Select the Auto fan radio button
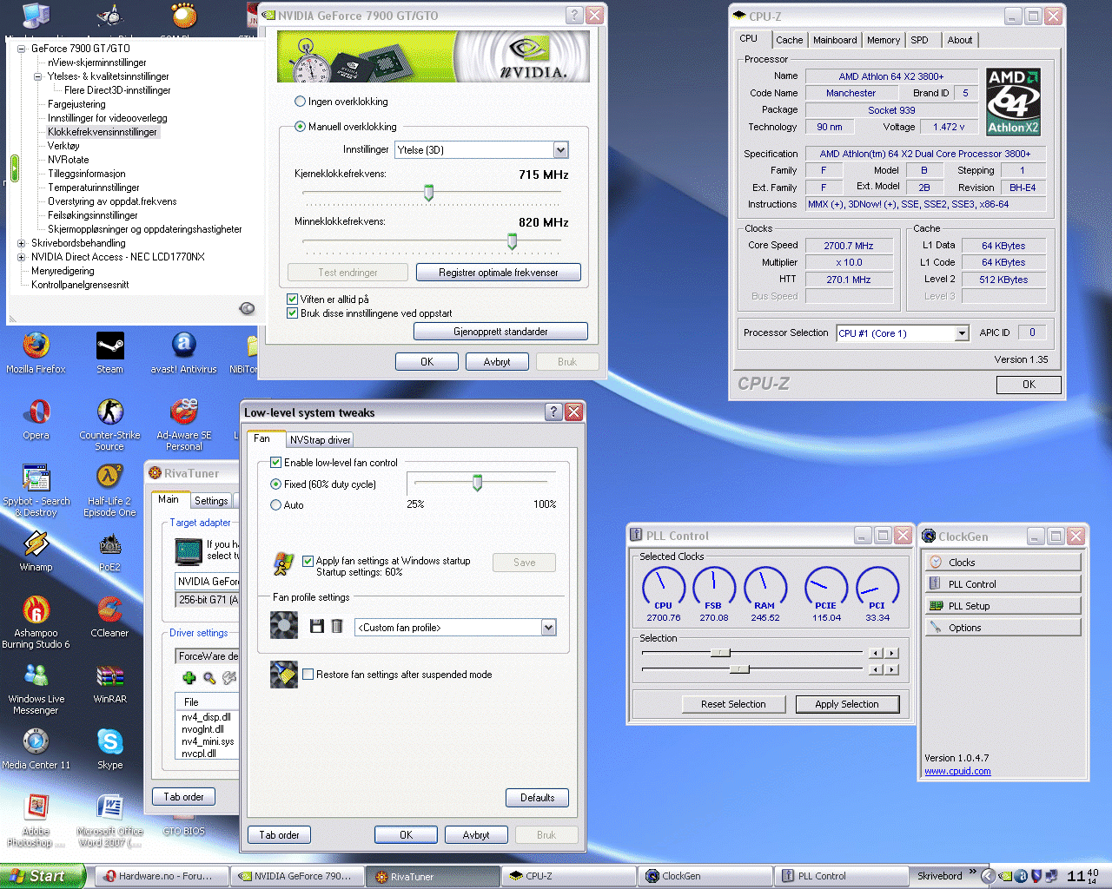Screen dimensions: 1112x889 (275, 505)
